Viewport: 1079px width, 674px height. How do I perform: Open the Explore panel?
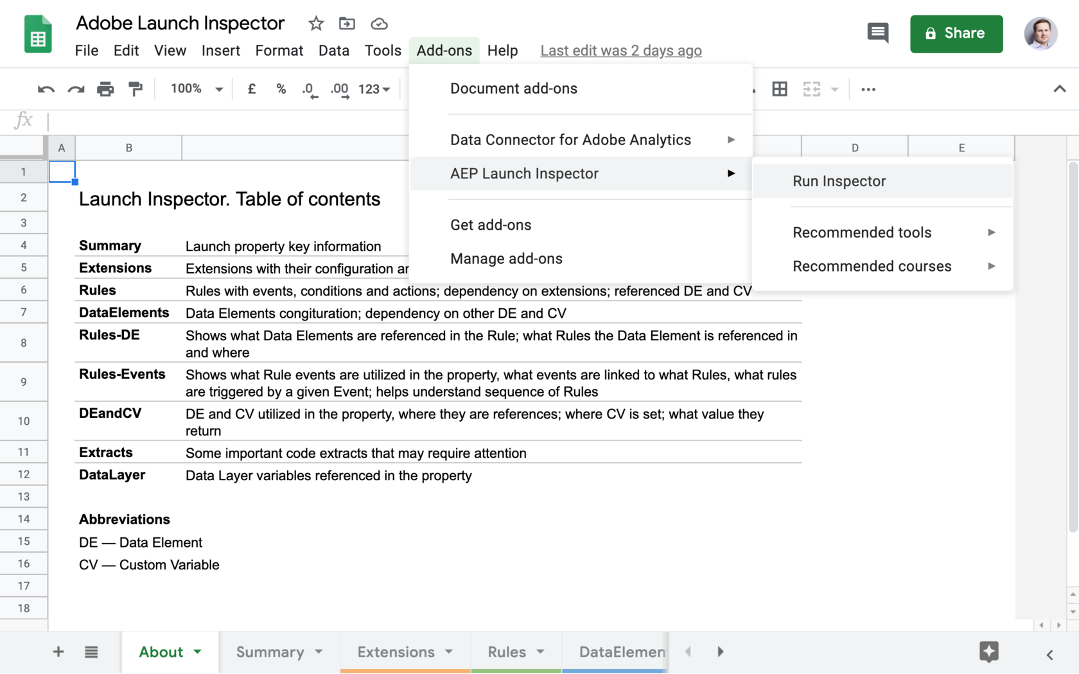click(989, 652)
